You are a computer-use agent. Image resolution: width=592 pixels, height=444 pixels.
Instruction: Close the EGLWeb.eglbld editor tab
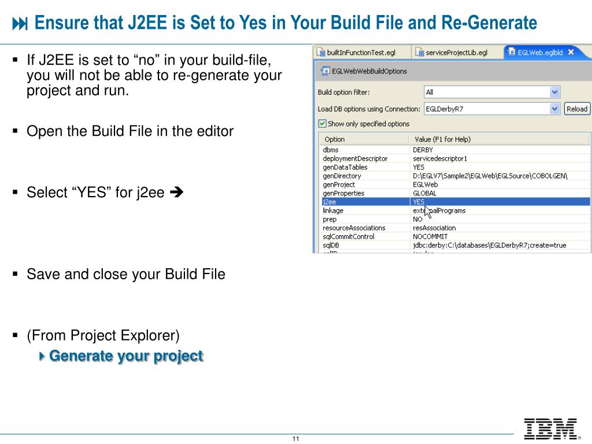click(x=571, y=52)
